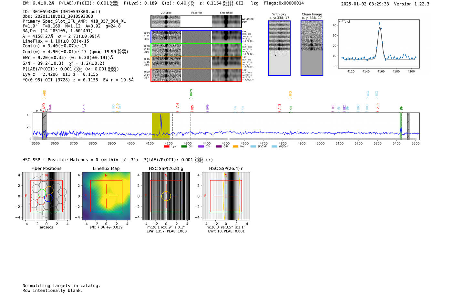Click the hatched gray band near 5460
The width and height of the screenshot is (452, 308).
[408, 126]
